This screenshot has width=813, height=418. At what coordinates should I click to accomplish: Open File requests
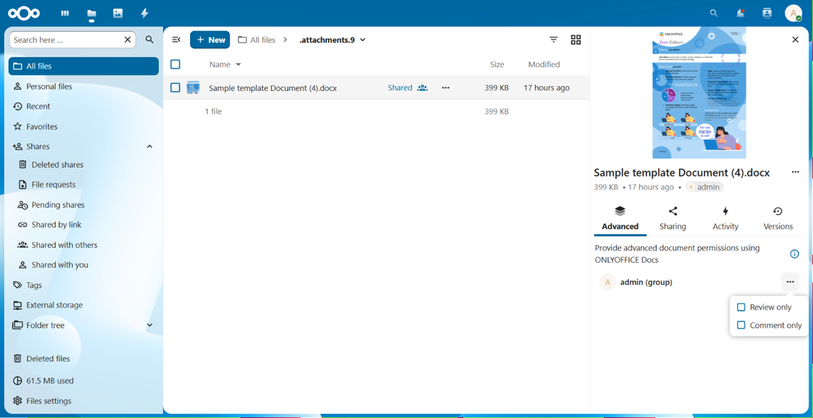(x=86, y=185)
